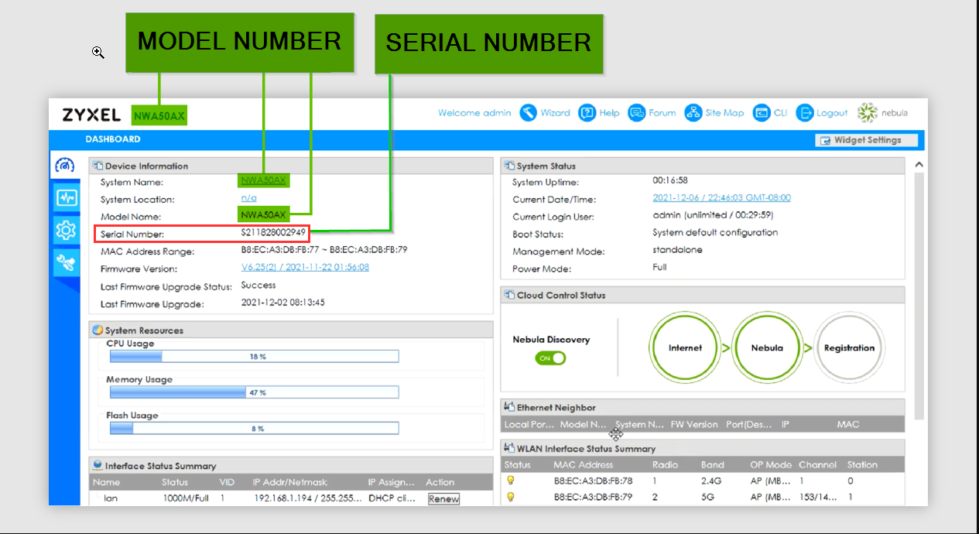Open the Configuration gear sidebar icon

pos(67,230)
